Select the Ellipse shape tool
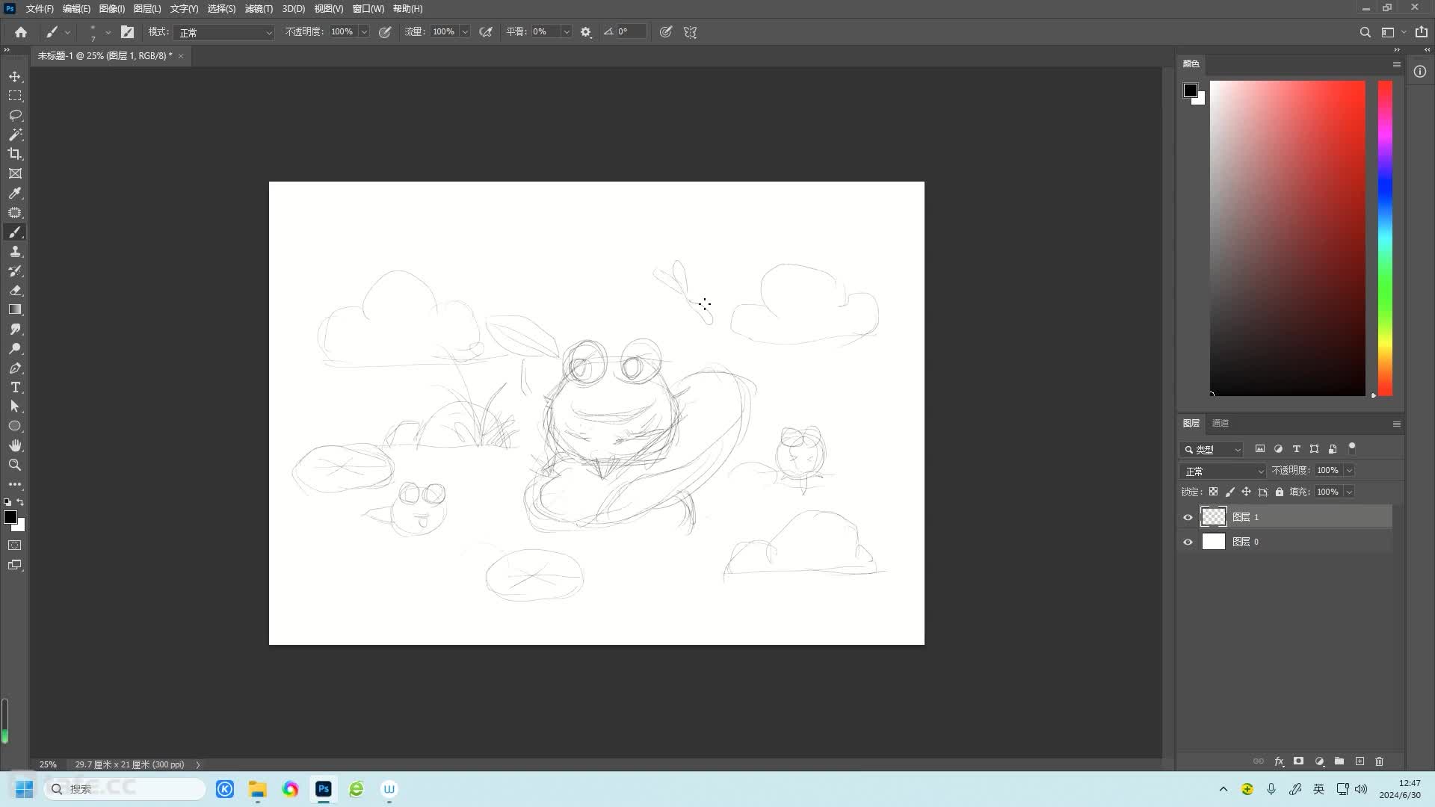Viewport: 1435px width, 807px height. click(15, 426)
